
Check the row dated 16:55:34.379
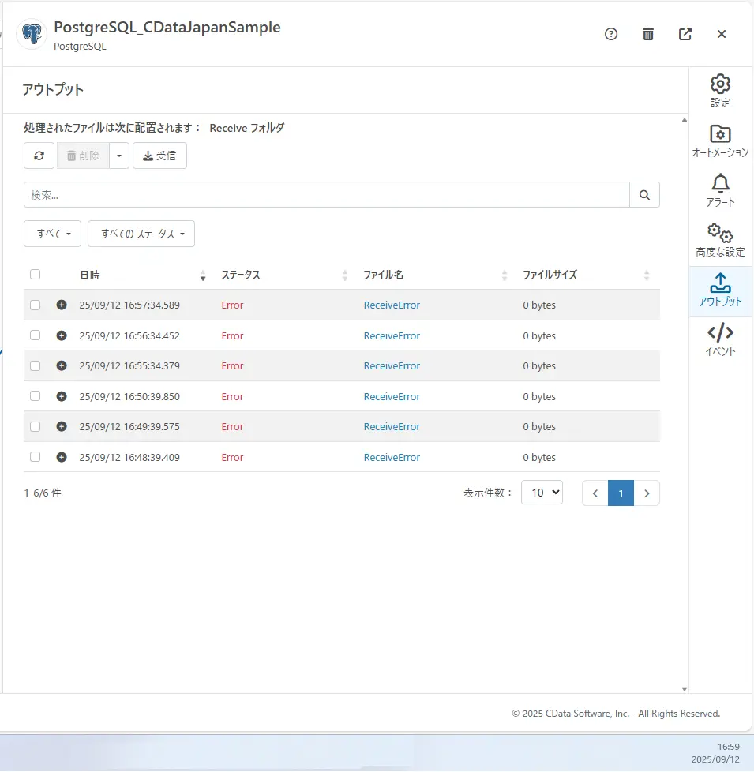point(35,365)
